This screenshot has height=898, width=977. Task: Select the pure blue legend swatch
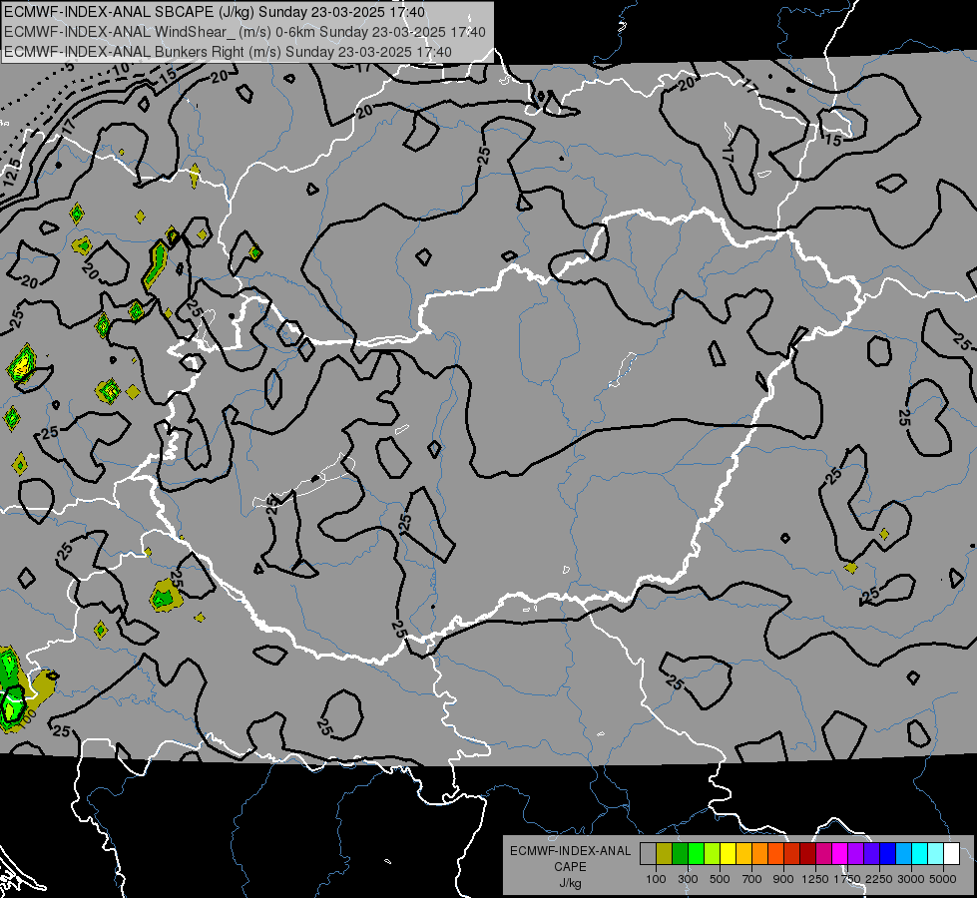pyautogui.click(x=888, y=853)
